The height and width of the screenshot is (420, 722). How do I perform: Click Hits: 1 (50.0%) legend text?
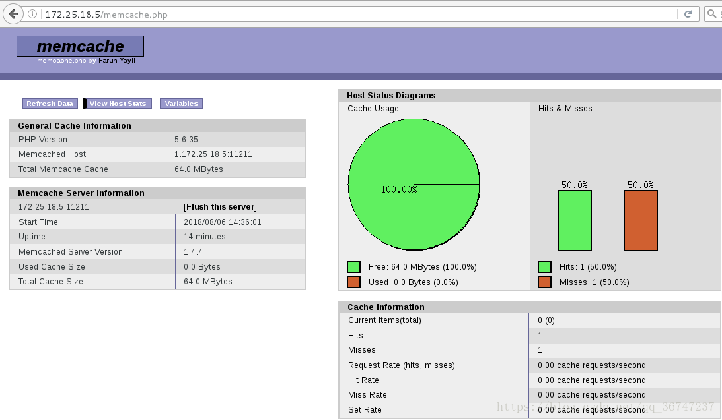click(x=588, y=267)
